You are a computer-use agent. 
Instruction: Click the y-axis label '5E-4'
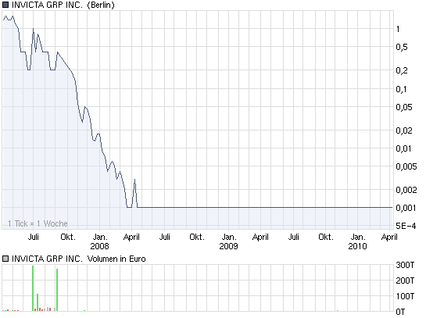(x=406, y=226)
